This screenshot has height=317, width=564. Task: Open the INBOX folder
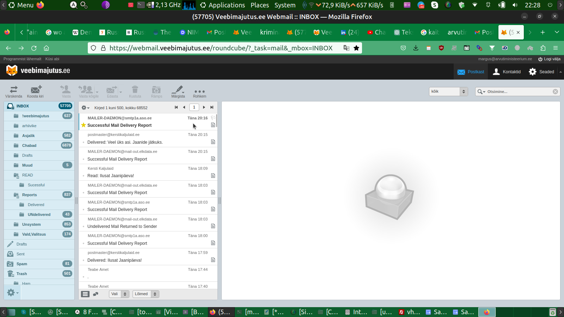click(39, 106)
